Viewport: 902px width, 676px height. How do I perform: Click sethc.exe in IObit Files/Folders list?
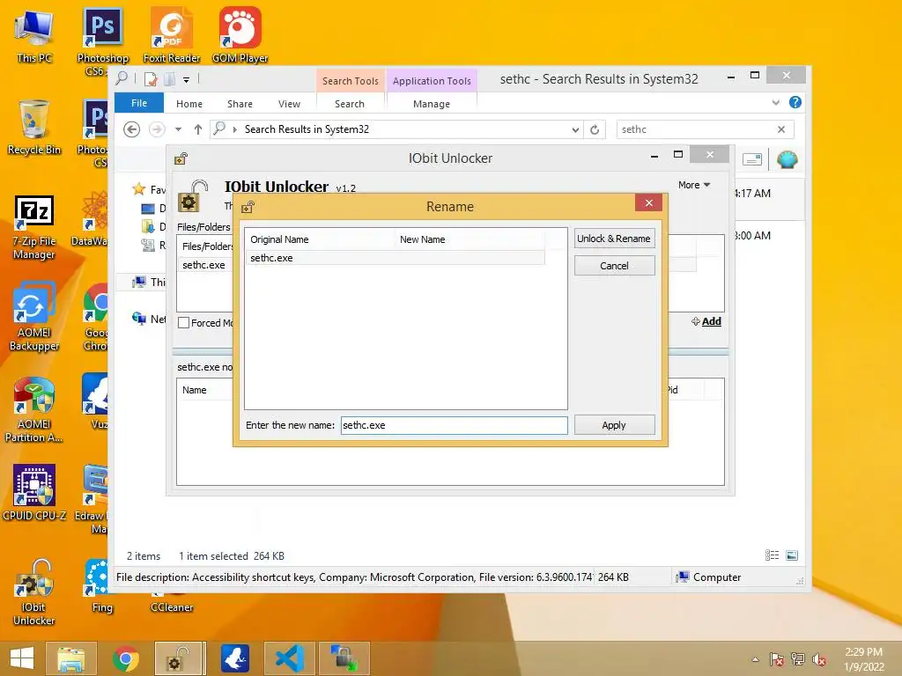(203, 265)
